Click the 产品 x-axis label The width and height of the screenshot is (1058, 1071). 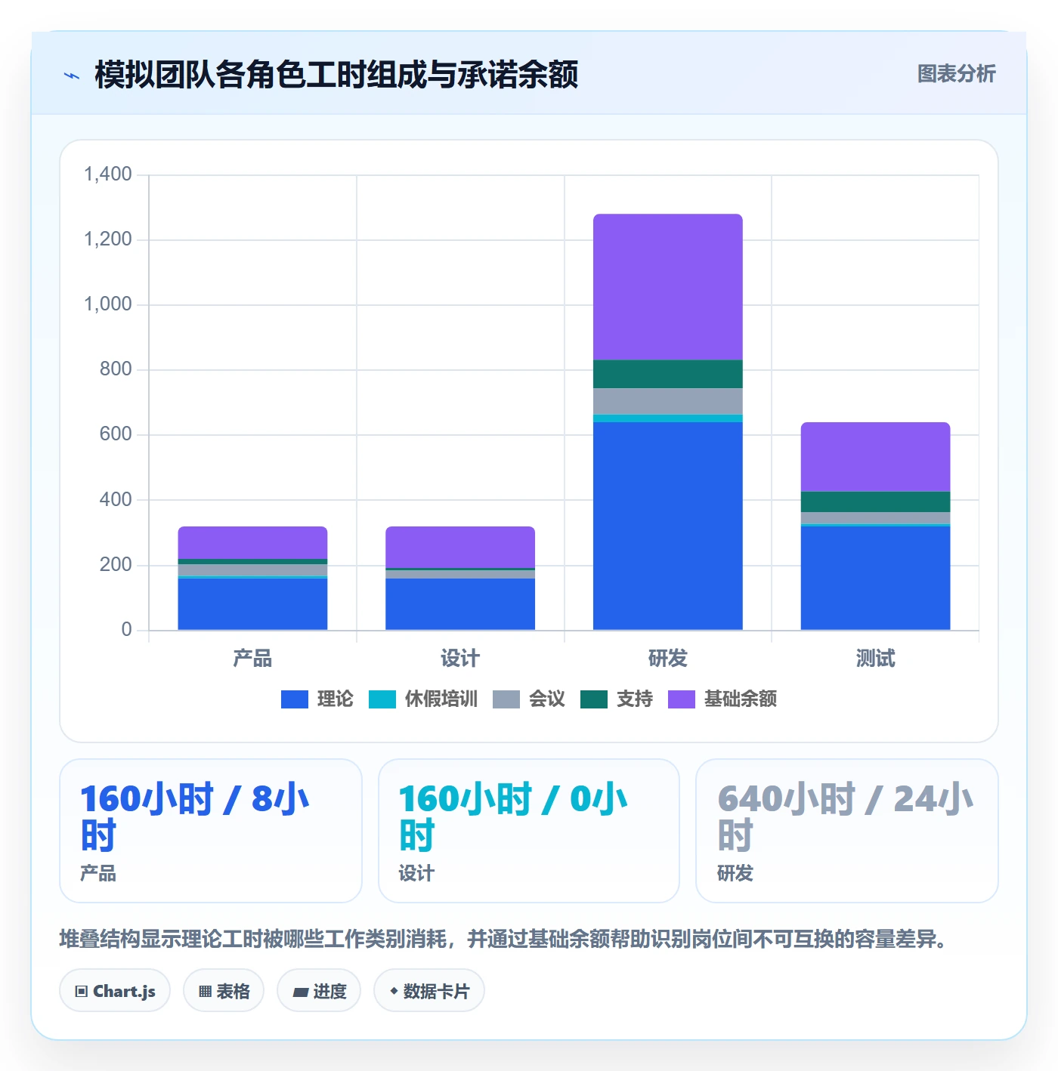252,659
